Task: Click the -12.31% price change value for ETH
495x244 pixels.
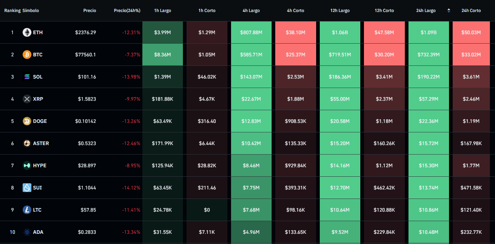Action: [130, 32]
